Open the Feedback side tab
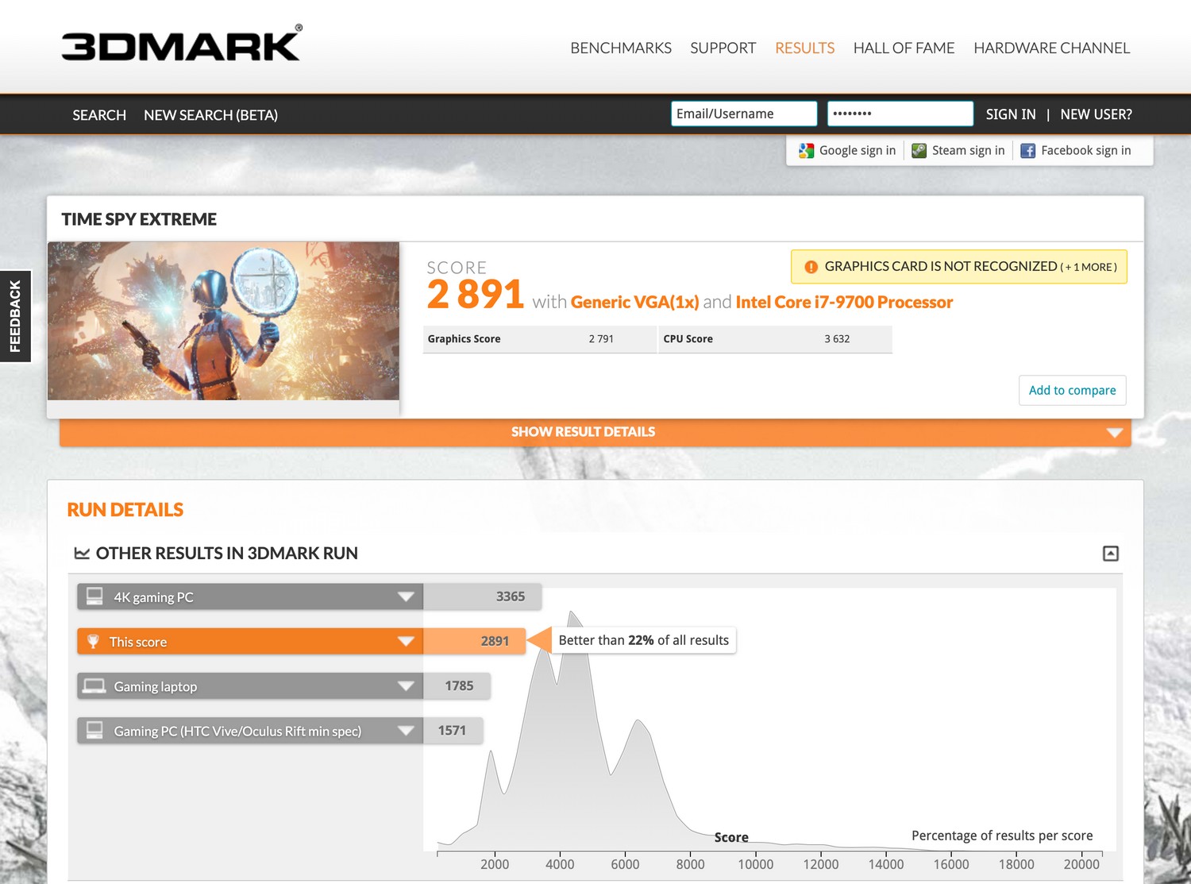 pyautogui.click(x=15, y=316)
